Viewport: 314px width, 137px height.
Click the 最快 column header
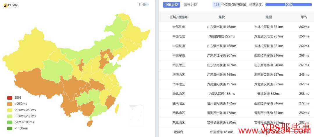tap(222, 17)
